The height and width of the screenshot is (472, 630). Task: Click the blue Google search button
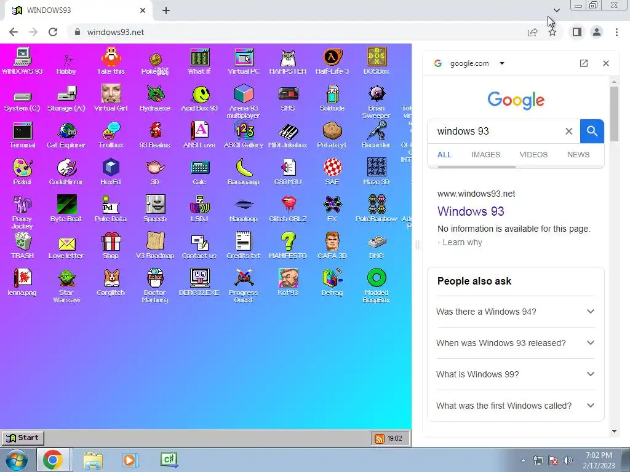591,131
